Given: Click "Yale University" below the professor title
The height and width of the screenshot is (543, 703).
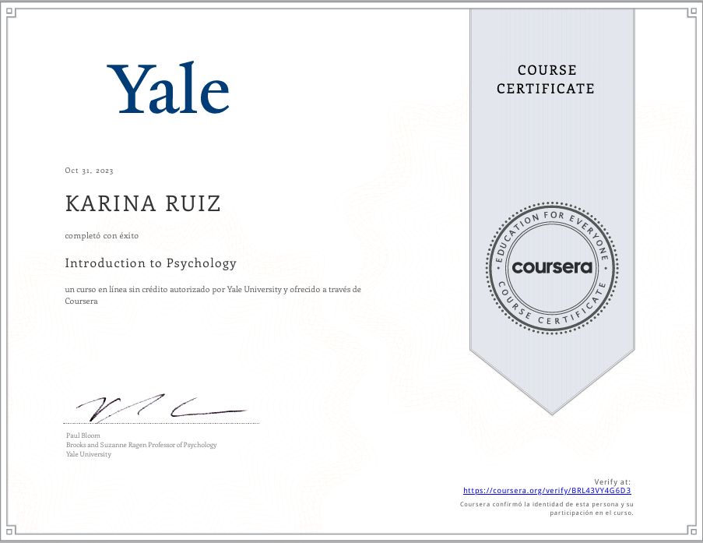Looking at the screenshot, I should click(x=89, y=454).
